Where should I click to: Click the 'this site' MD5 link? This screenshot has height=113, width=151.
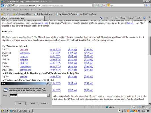130,23
